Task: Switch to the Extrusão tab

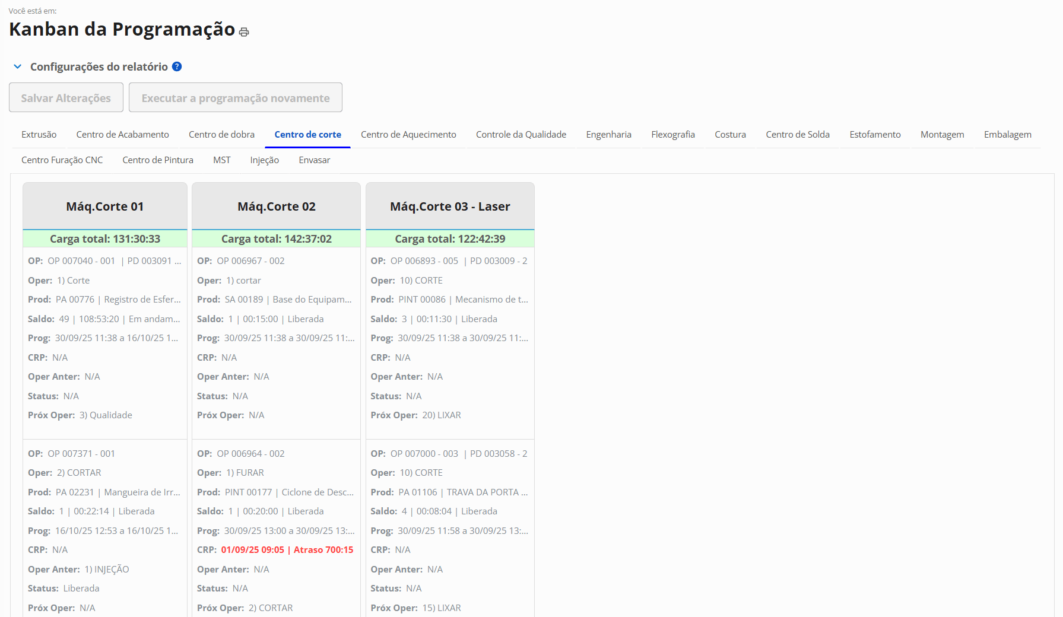Action: click(x=39, y=135)
